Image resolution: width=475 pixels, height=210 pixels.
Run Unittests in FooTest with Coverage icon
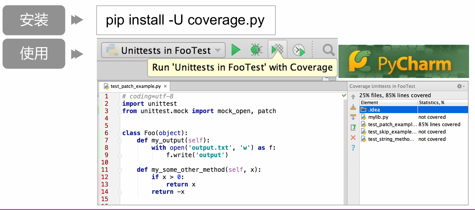click(x=277, y=50)
